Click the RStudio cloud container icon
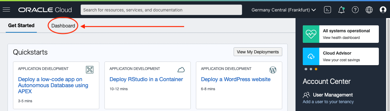390x111 pixels. click(181, 70)
